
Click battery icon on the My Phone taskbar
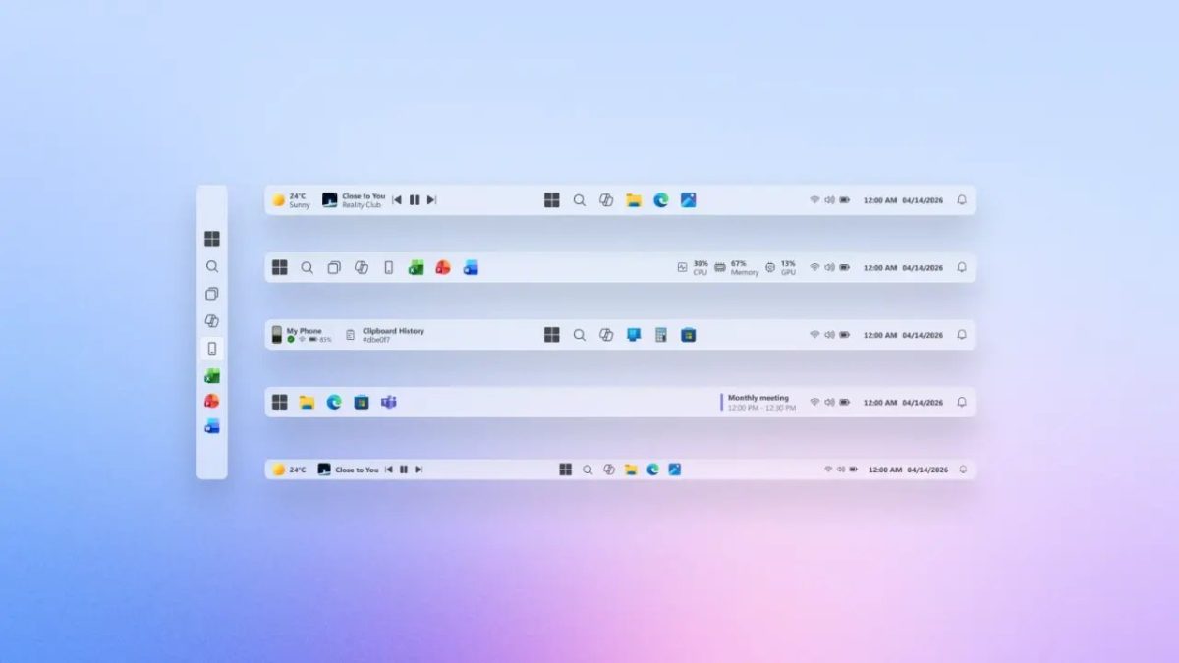(844, 335)
